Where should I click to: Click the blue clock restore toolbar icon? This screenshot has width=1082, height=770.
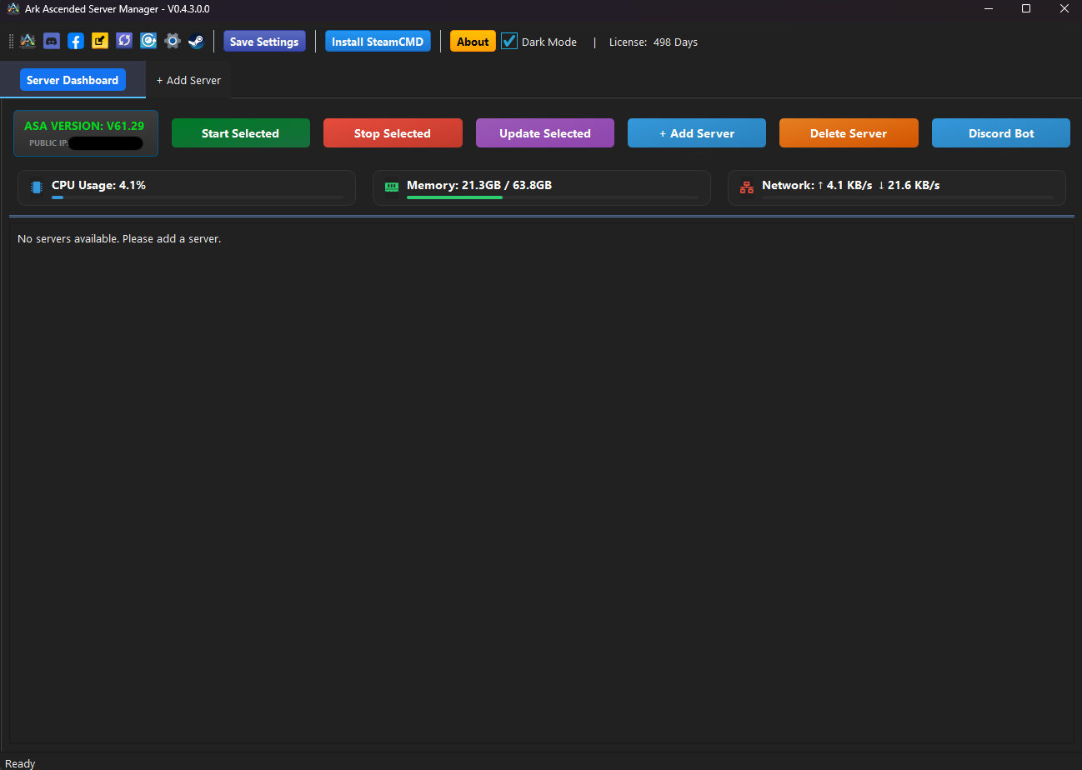click(x=148, y=41)
